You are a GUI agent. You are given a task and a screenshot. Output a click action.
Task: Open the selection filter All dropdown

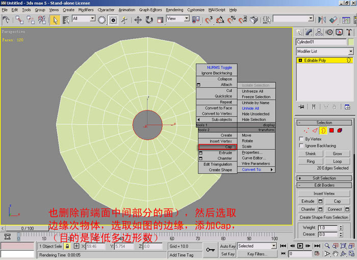[x=92, y=18]
